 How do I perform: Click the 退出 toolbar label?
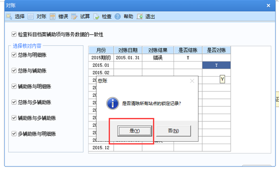(x=150, y=16)
